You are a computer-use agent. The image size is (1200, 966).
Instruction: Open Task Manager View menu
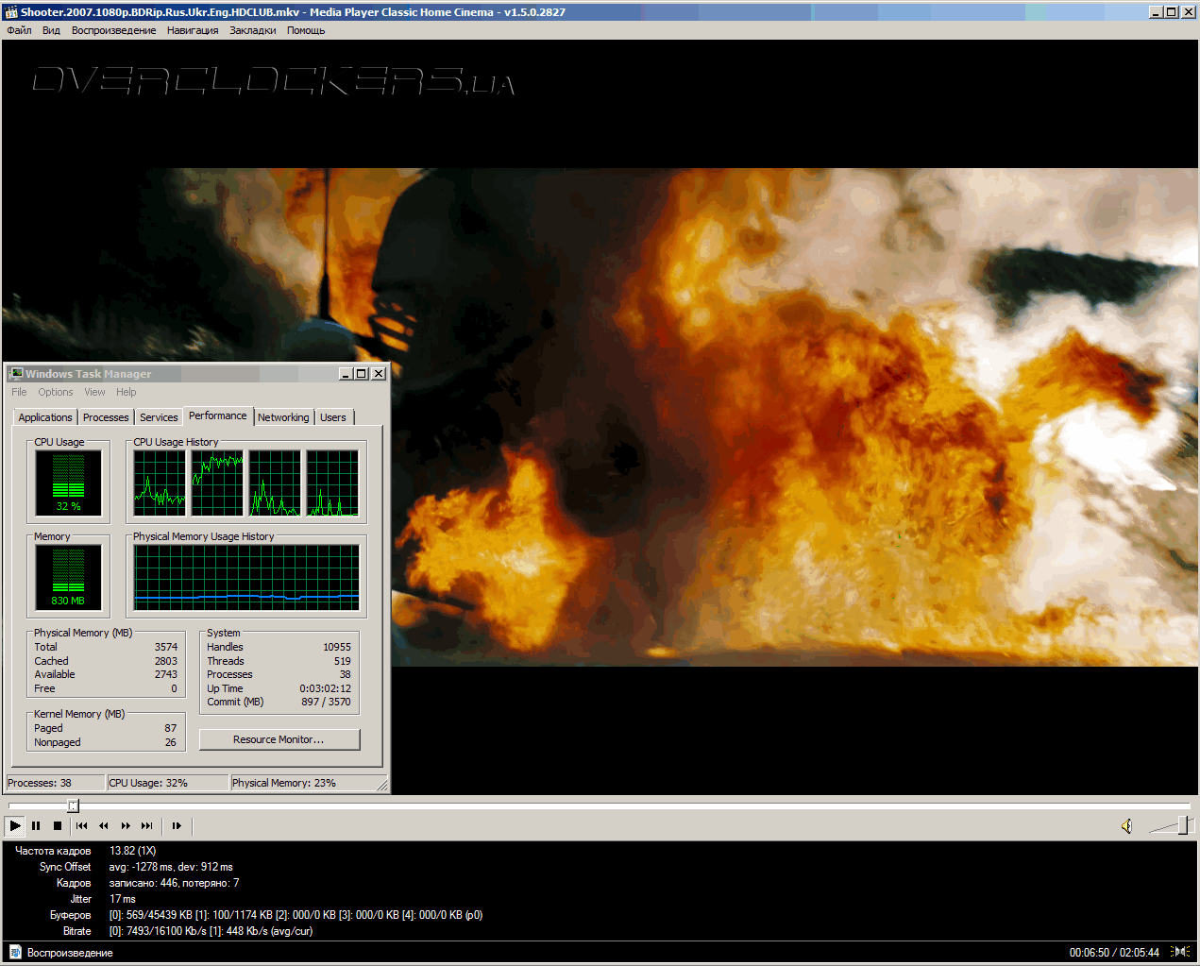pyautogui.click(x=94, y=392)
